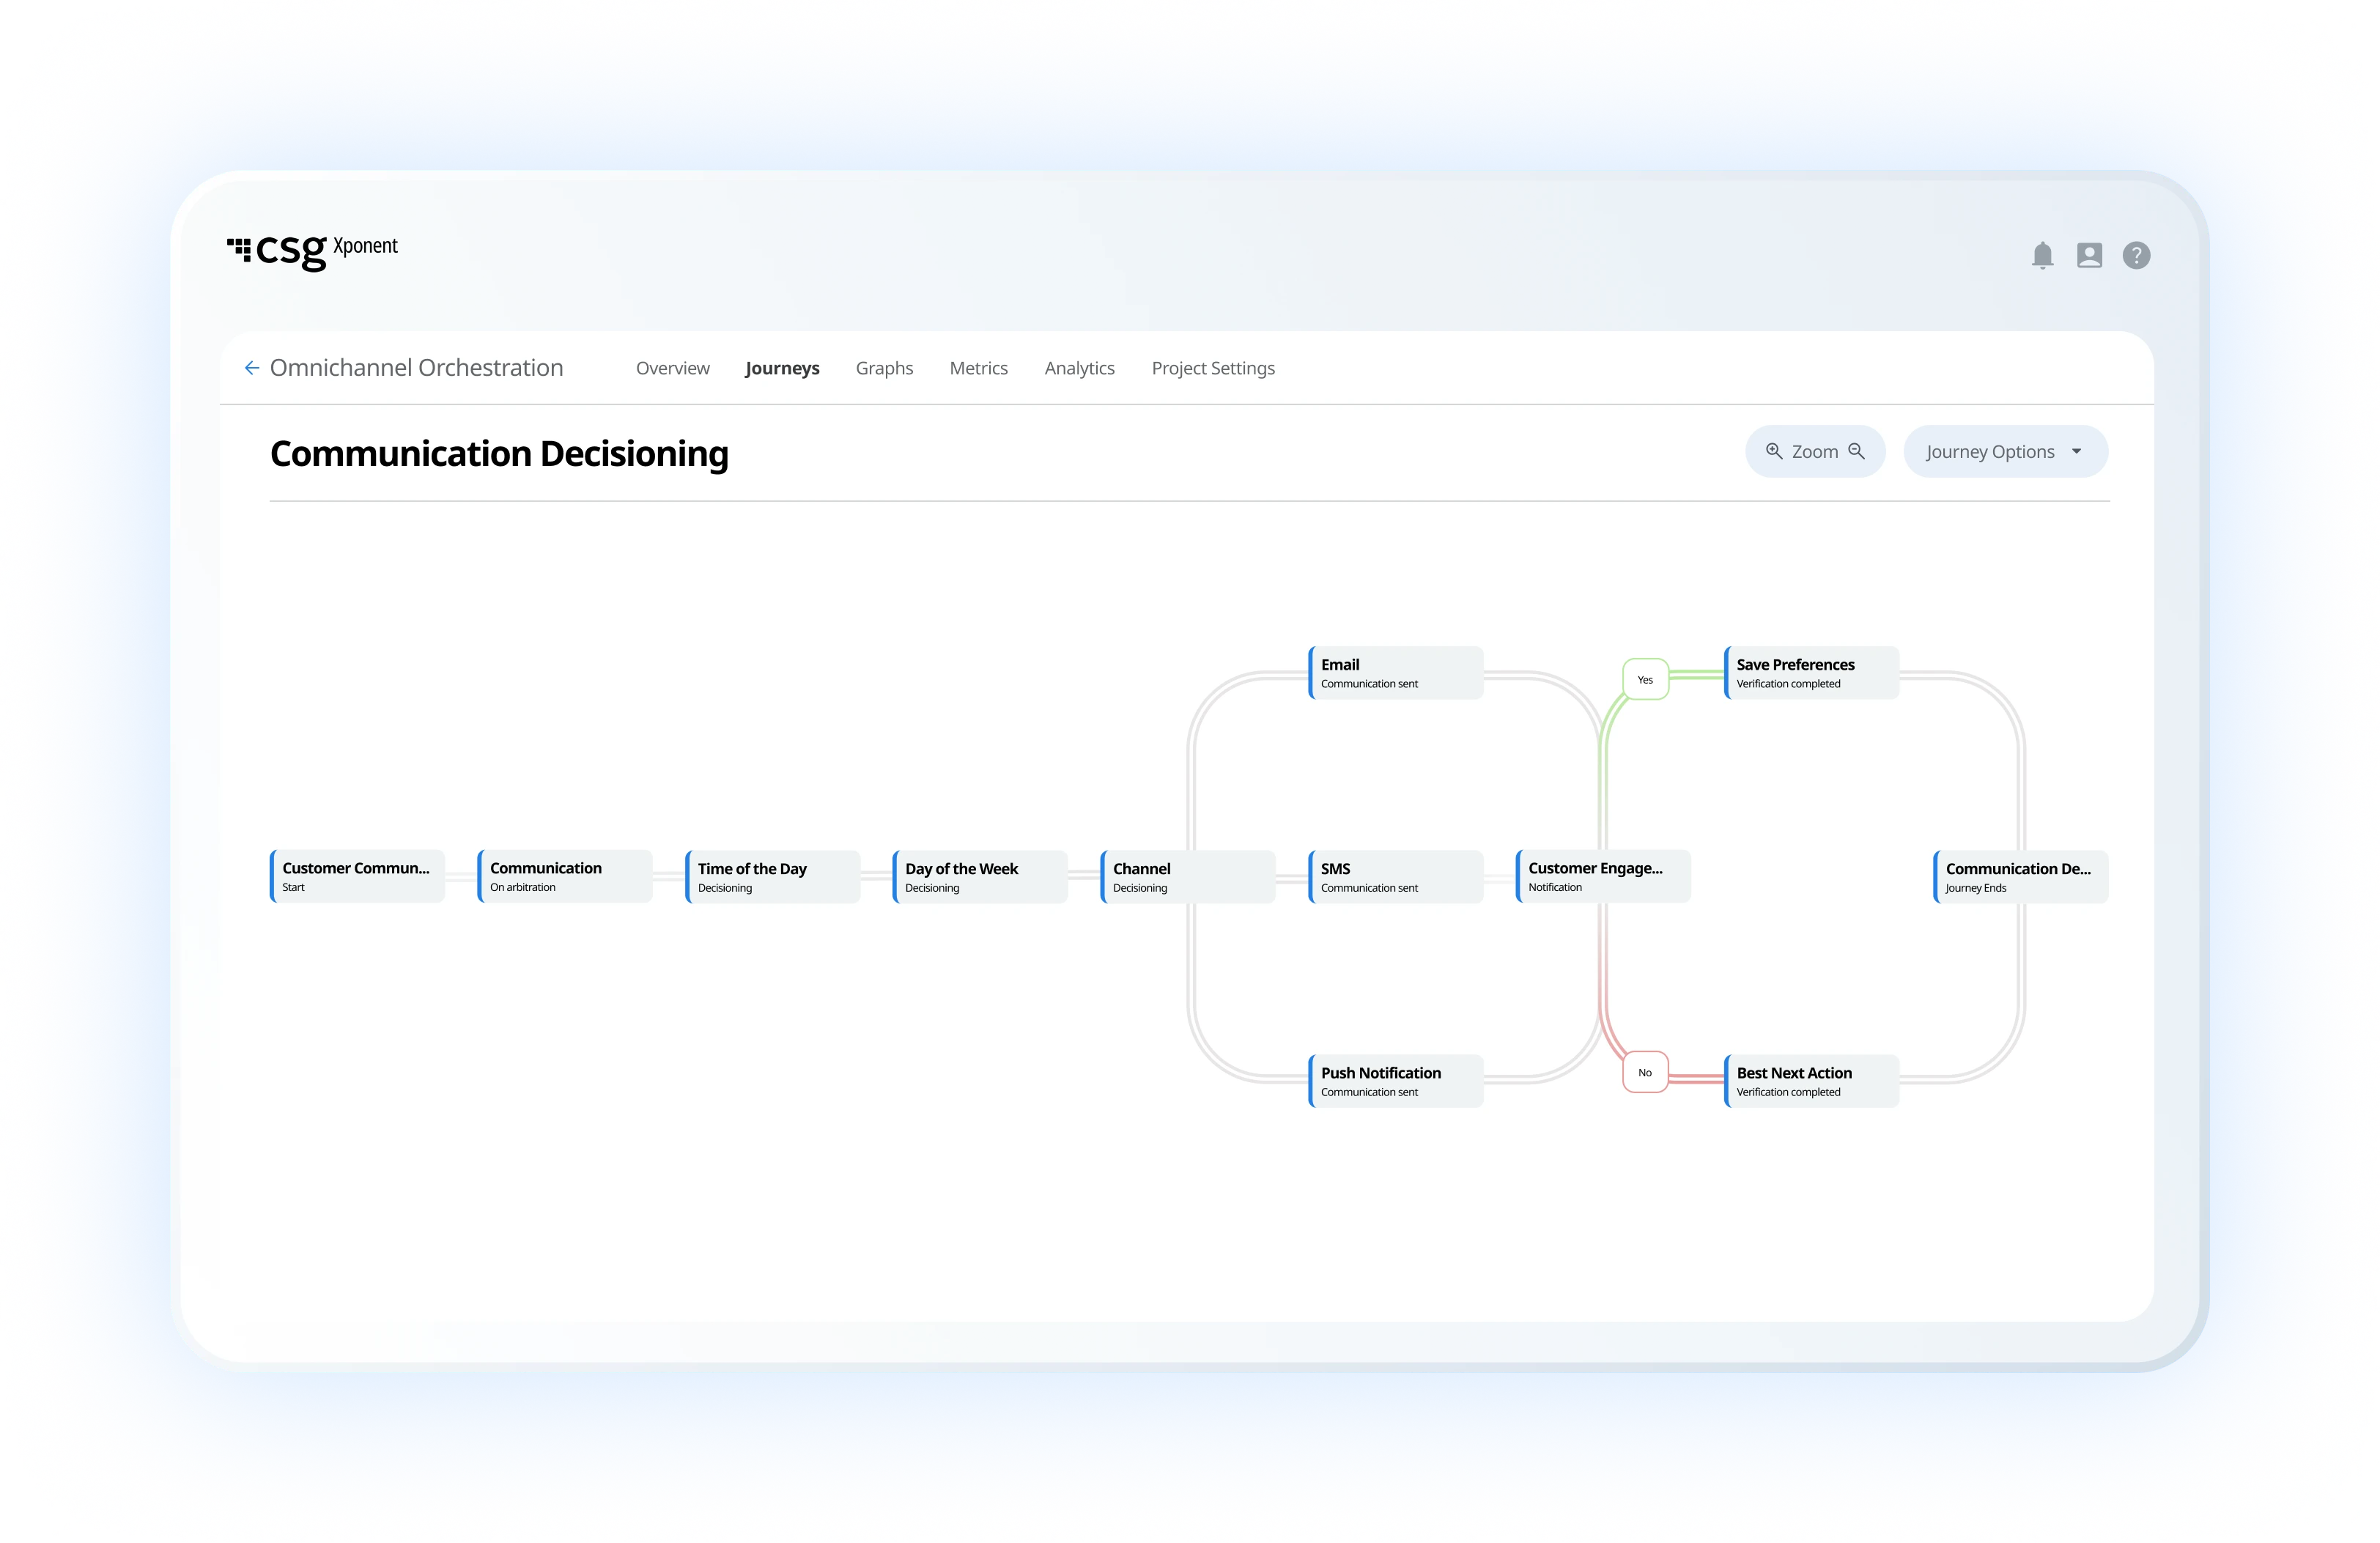Expand the Journey Options dropdown
The height and width of the screenshot is (1543, 2380).
tap(2005, 452)
